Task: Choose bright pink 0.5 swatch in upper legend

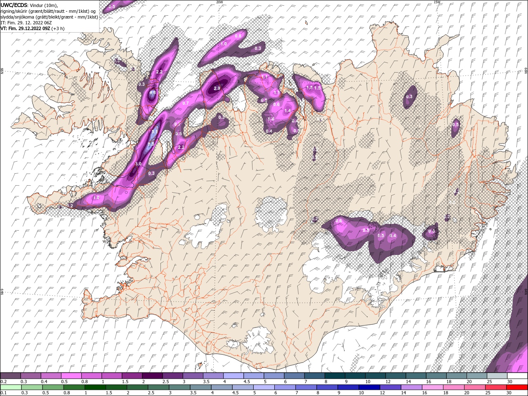Action: click(x=71, y=376)
